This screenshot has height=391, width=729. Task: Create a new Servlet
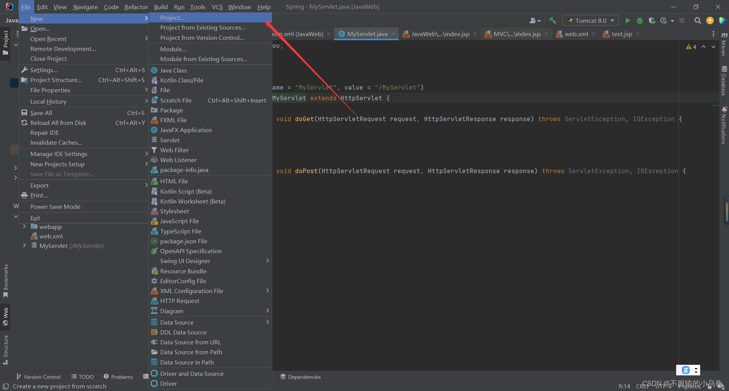click(210, 140)
